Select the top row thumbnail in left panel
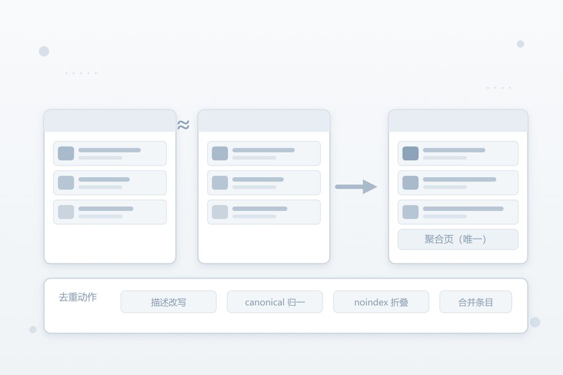The width and height of the screenshot is (563, 375). [66, 153]
